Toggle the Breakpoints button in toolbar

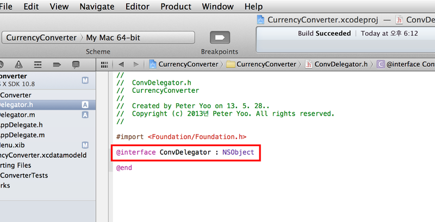[x=219, y=37]
